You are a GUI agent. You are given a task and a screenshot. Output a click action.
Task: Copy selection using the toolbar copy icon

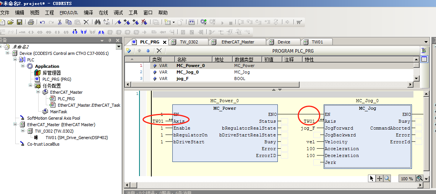[68, 22]
